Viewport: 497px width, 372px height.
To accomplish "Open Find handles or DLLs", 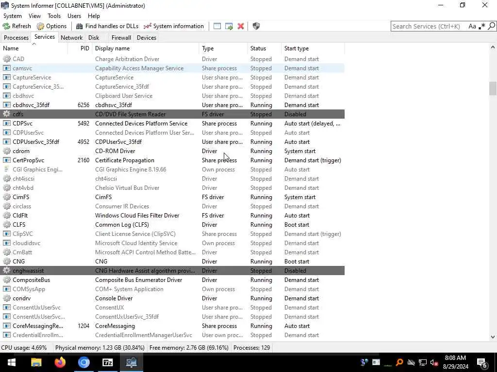I will click(107, 26).
